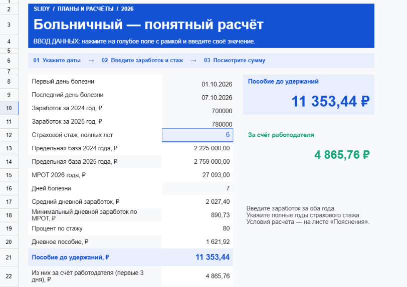The image size is (407, 287).
Task: Click the table total 11 353,44
Action: tap(213, 257)
